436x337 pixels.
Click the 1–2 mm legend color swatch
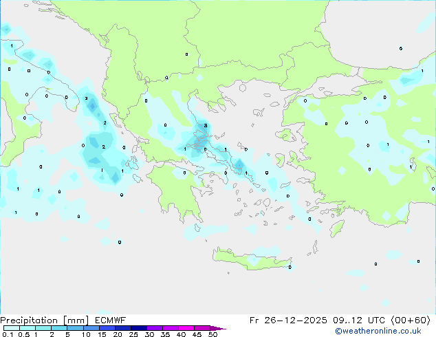click(x=43, y=328)
